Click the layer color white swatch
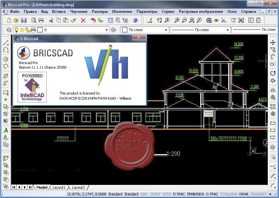The height and width of the screenshot is (198, 279). pos(40,30)
